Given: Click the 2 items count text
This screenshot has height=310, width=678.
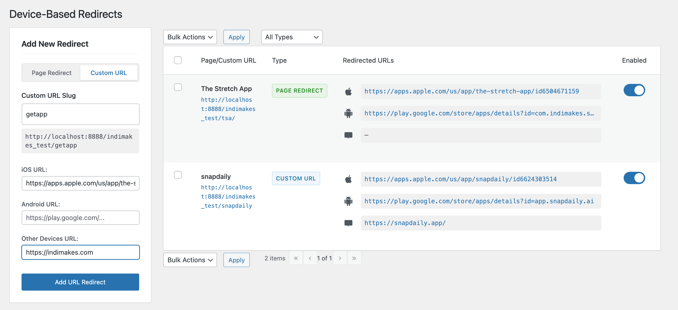Looking at the screenshot, I should click(275, 258).
